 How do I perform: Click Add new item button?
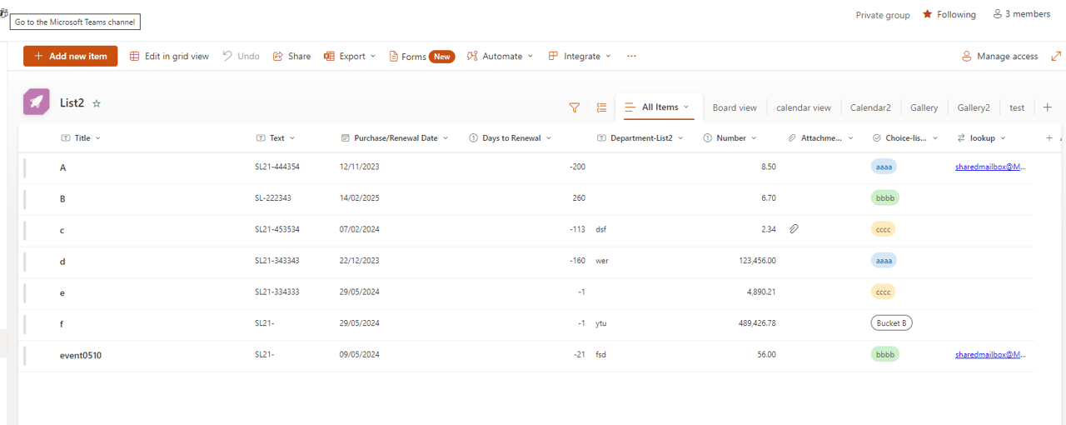(x=71, y=56)
